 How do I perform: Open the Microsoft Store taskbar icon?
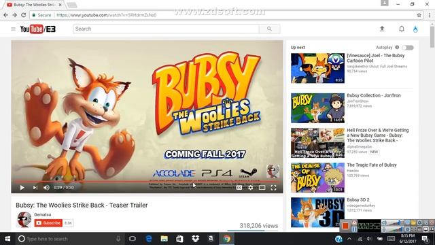(x=179, y=239)
